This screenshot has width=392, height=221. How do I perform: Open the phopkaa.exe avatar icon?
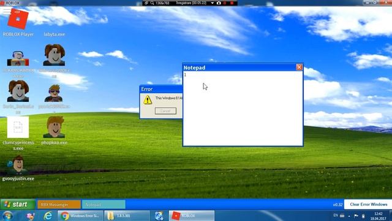pos(54,127)
